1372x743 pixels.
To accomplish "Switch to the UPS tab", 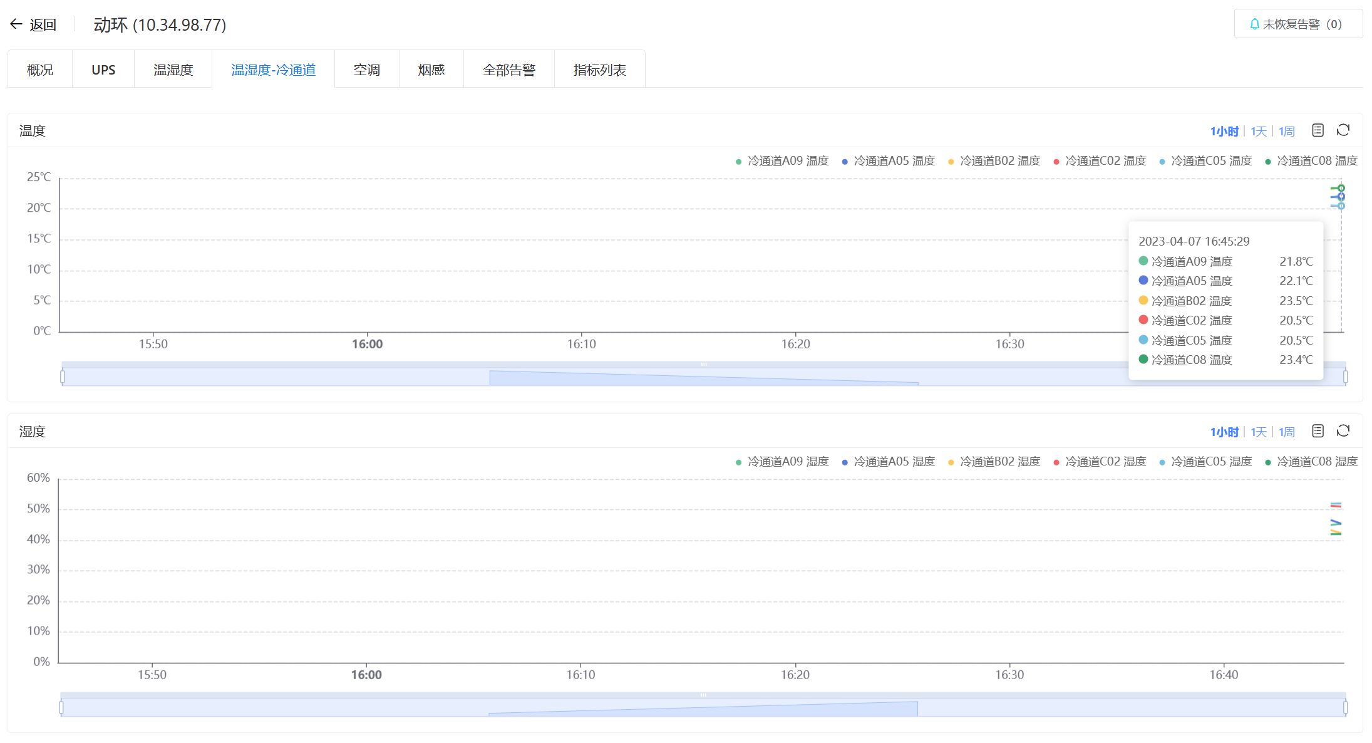I will pos(103,70).
